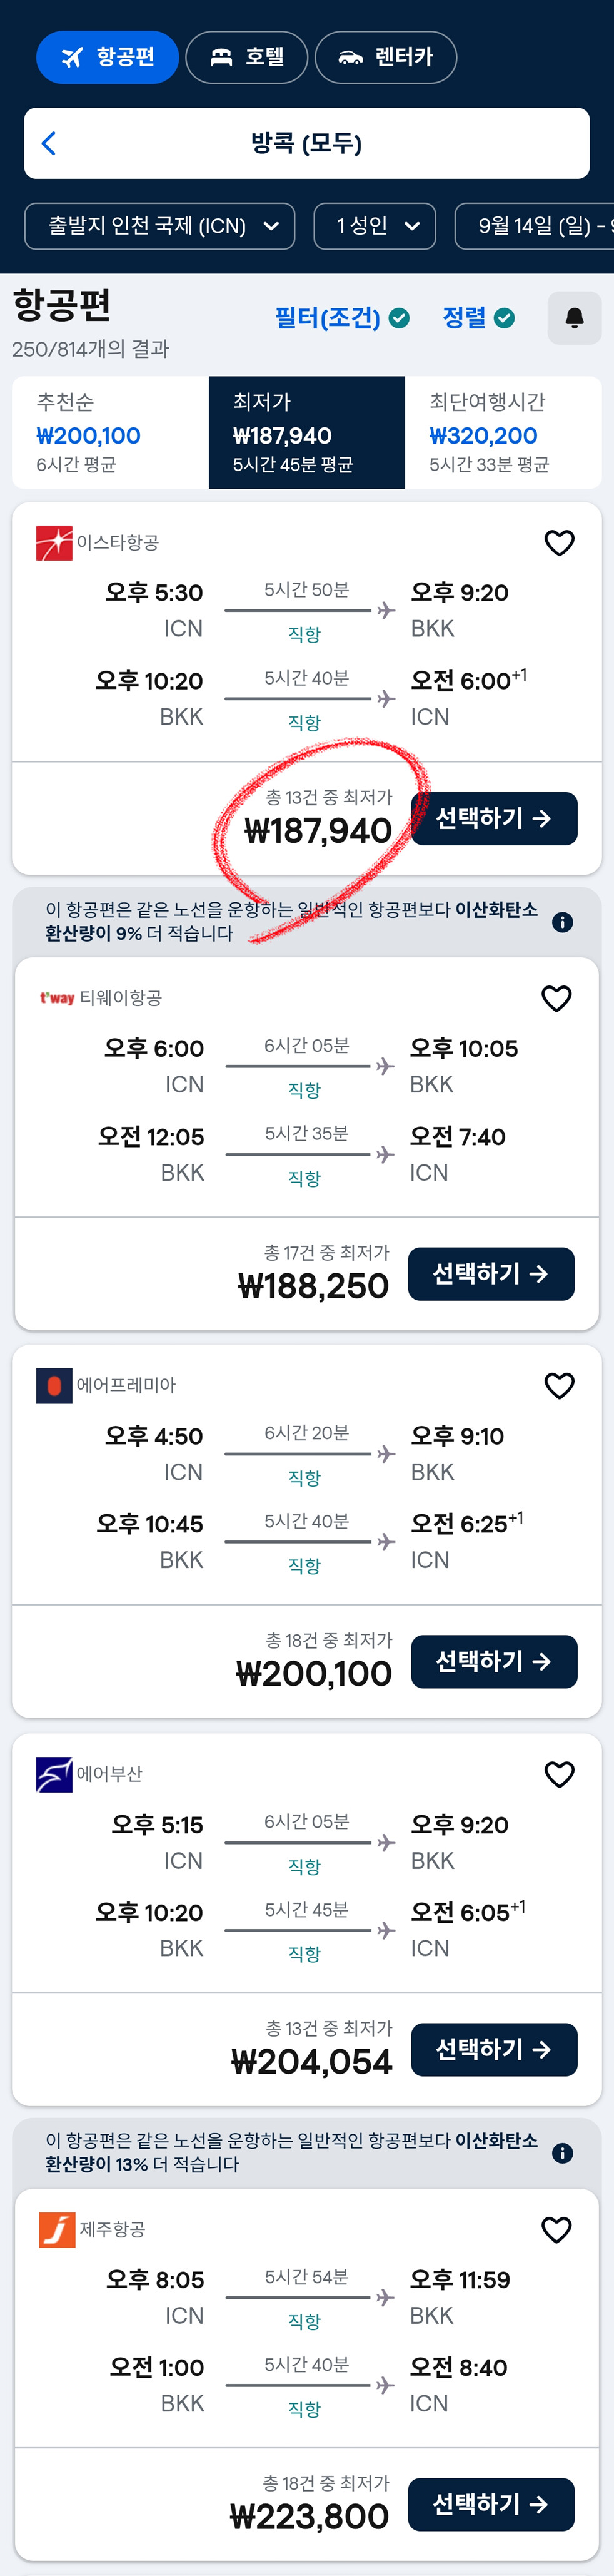Click the back arrow in search bar
The height and width of the screenshot is (2576, 614).
pos(48,143)
